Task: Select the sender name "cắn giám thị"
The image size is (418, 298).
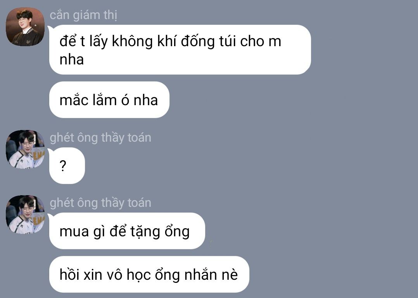Action: click(83, 15)
